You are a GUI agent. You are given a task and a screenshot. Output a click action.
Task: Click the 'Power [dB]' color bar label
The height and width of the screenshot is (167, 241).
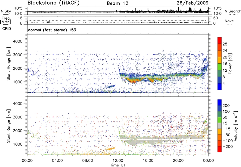(230, 64)
